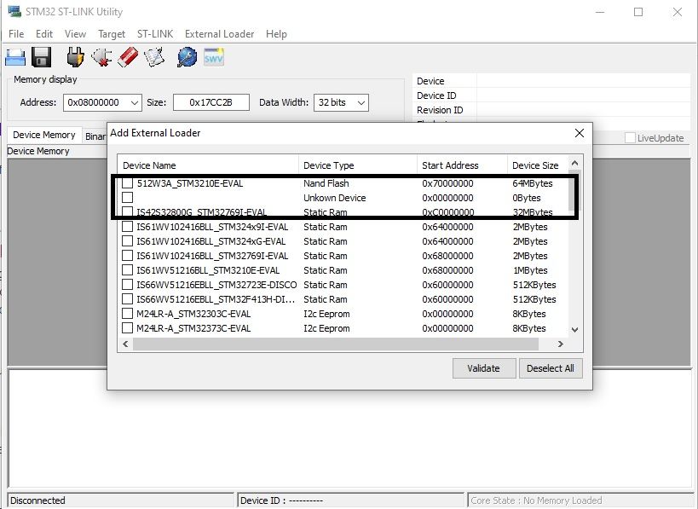Screen dimensions: 698x509
Task: Minimize the STM32 ST-LINK Utility window
Action: coord(600,12)
